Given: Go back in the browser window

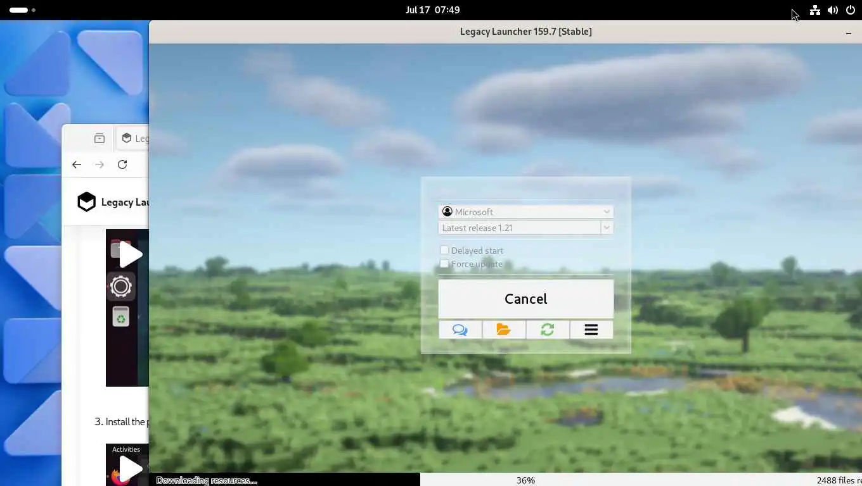Looking at the screenshot, I should [77, 165].
